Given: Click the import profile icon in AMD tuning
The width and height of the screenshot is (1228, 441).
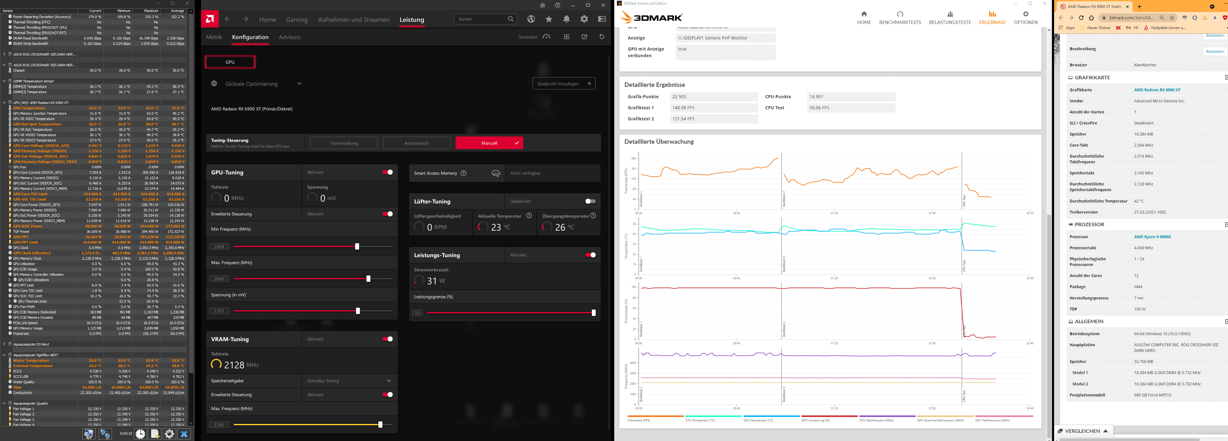Looking at the screenshot, I should click(x=566, y=37).
